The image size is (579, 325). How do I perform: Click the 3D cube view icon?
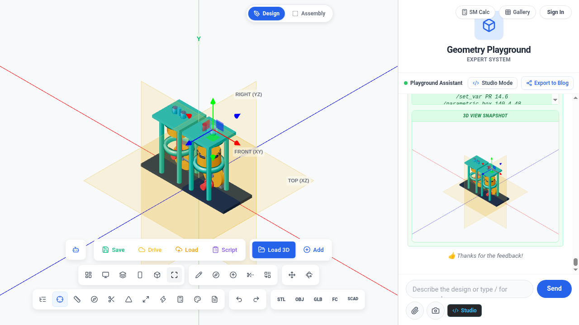coord(157,275)
